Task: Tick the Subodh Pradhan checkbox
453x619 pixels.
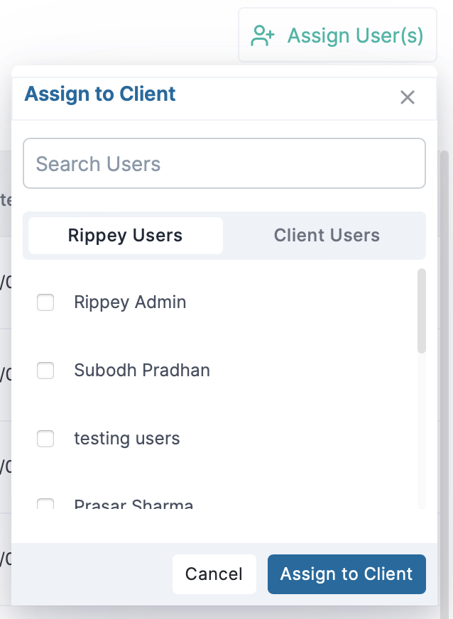Action: coord(45,371)
